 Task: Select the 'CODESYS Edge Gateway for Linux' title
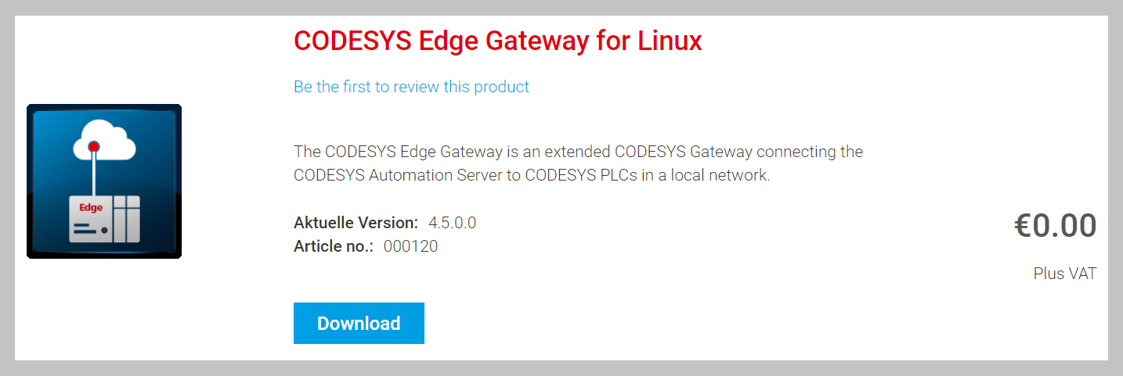pos(498,41)
